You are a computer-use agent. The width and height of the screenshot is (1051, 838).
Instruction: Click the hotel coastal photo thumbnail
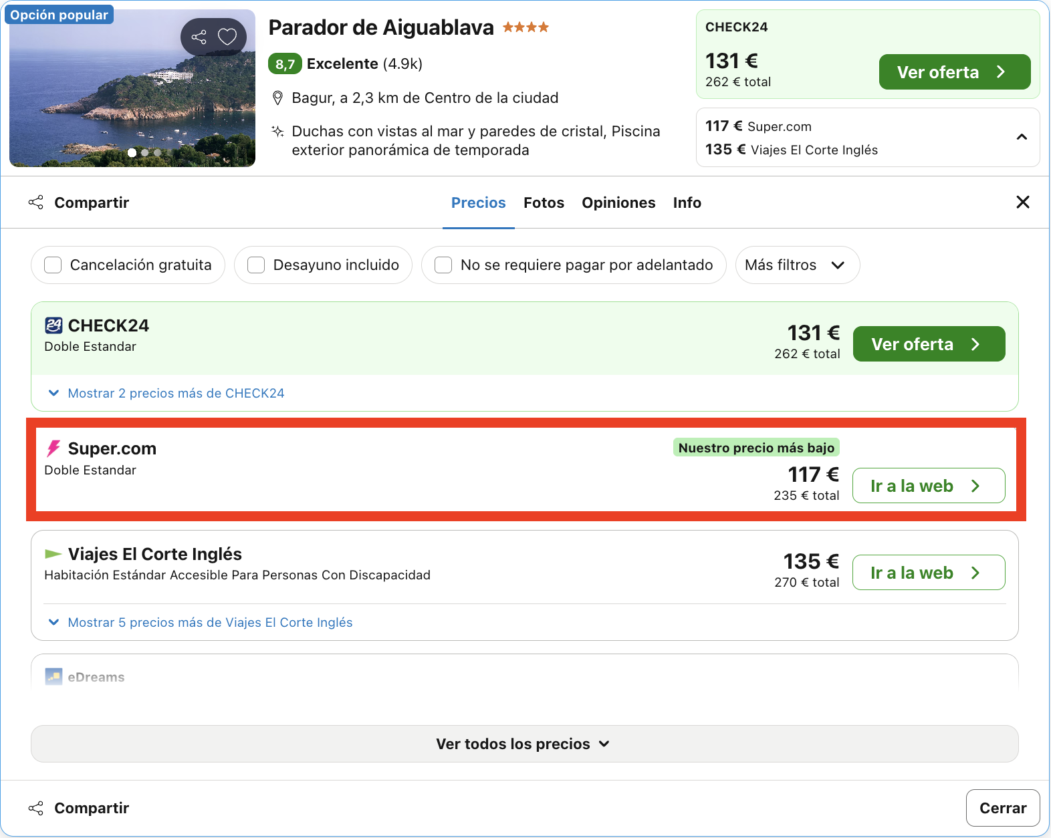point(132,88)
